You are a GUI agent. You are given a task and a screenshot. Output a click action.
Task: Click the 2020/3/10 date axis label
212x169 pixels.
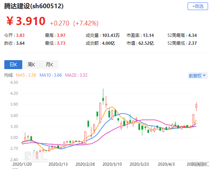click(x=112, y=164)
